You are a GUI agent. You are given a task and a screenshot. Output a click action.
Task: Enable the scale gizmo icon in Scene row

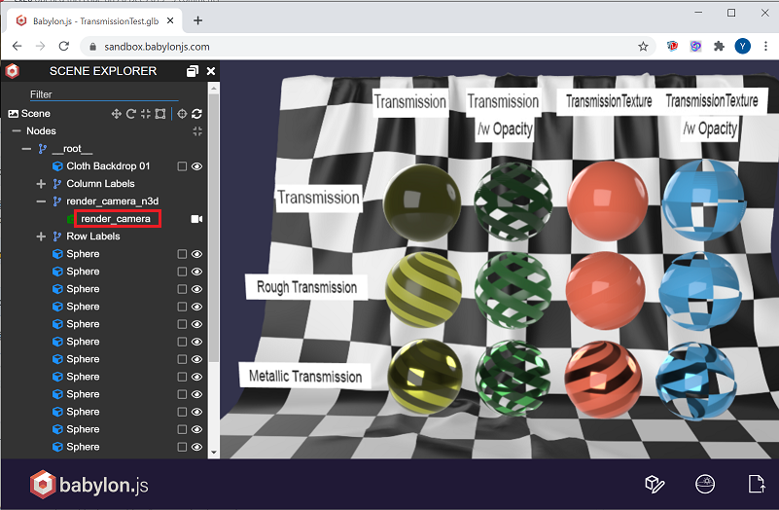pyautogui.click(x=146, y=114)
